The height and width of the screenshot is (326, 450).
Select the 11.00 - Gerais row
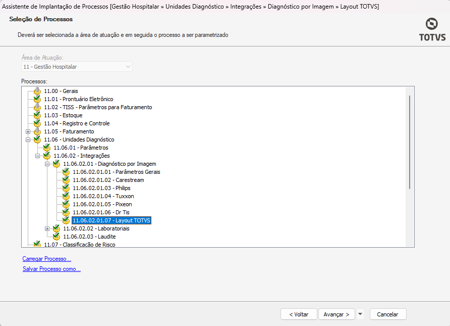[x=61, y=91]
